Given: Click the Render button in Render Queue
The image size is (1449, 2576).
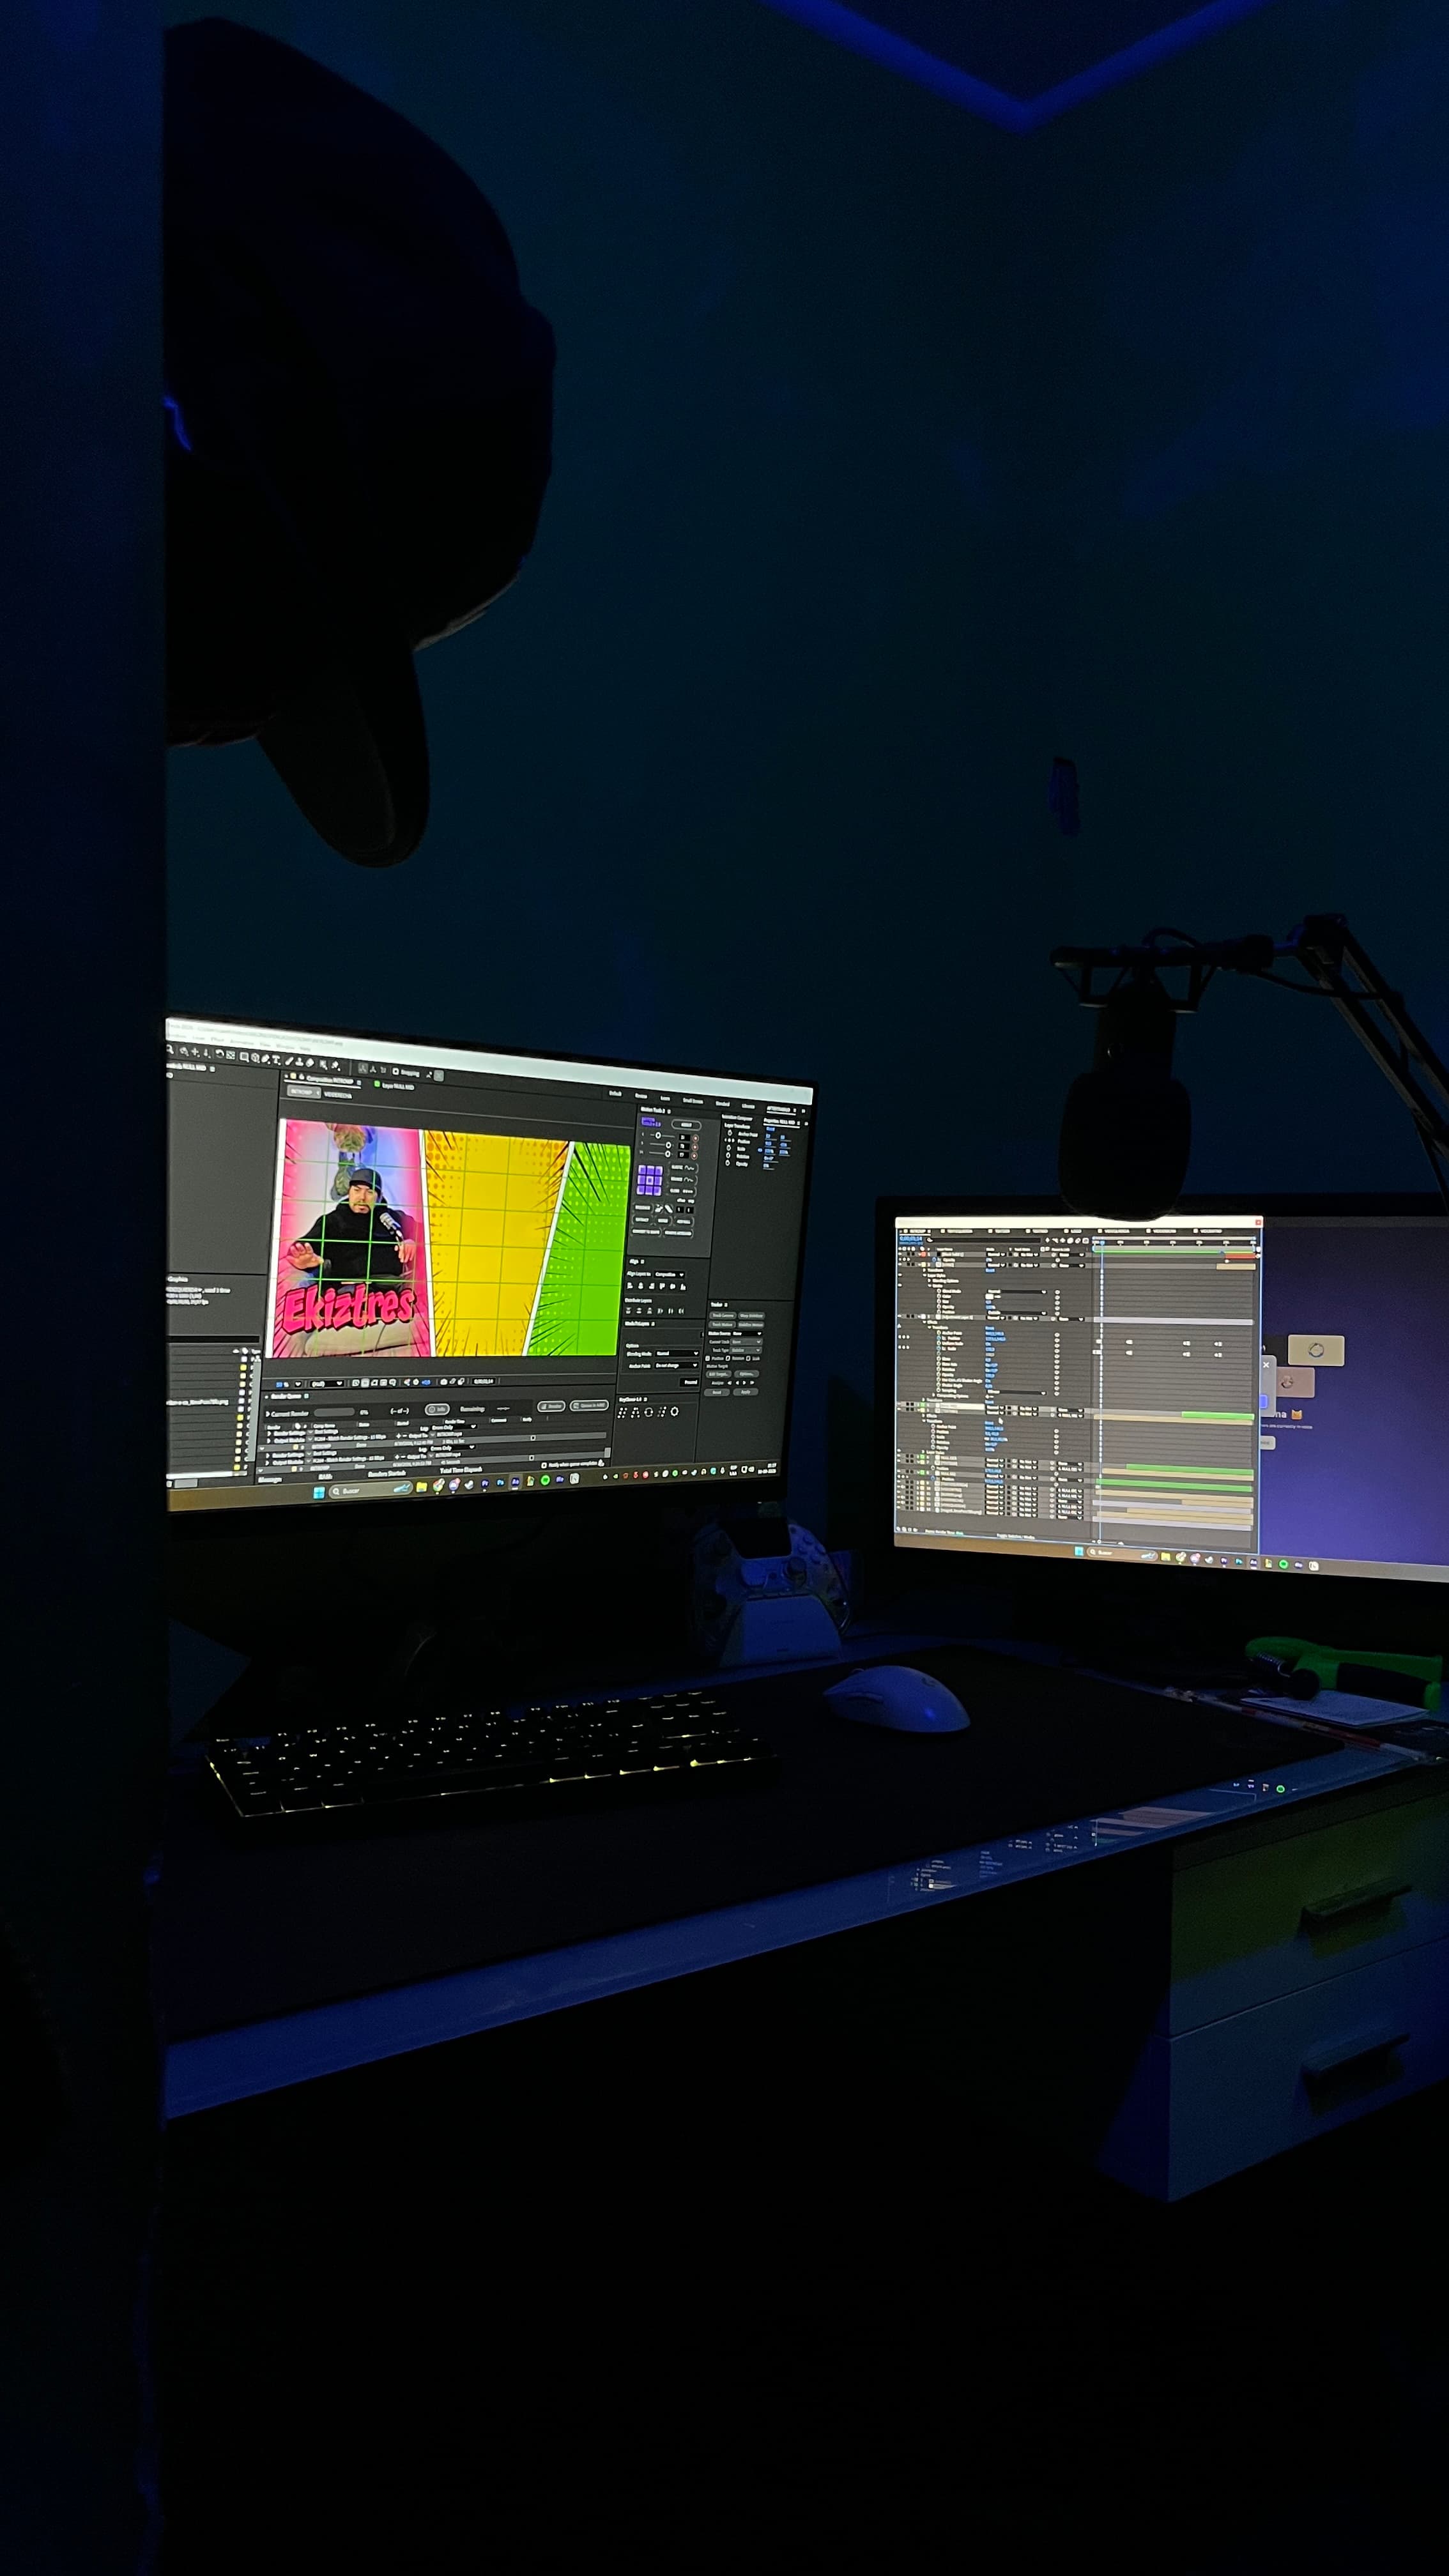Looking at the screenshot, I should 551,1406.
